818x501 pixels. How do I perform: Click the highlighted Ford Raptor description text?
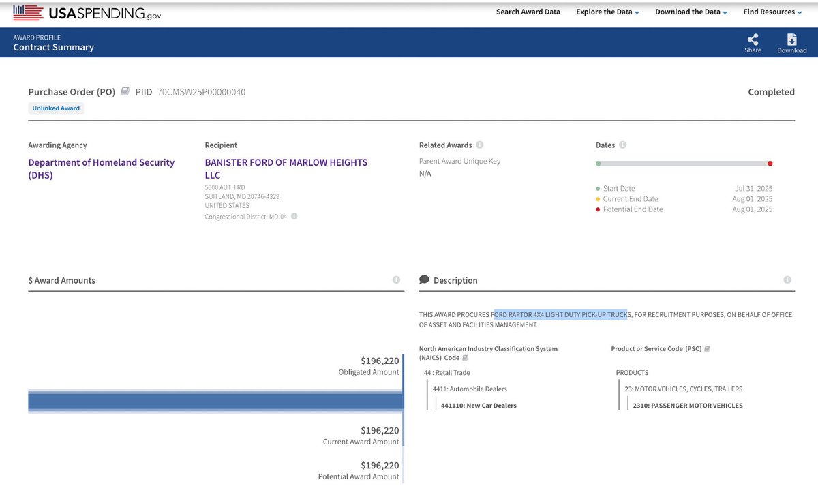[x=560, y=314]
